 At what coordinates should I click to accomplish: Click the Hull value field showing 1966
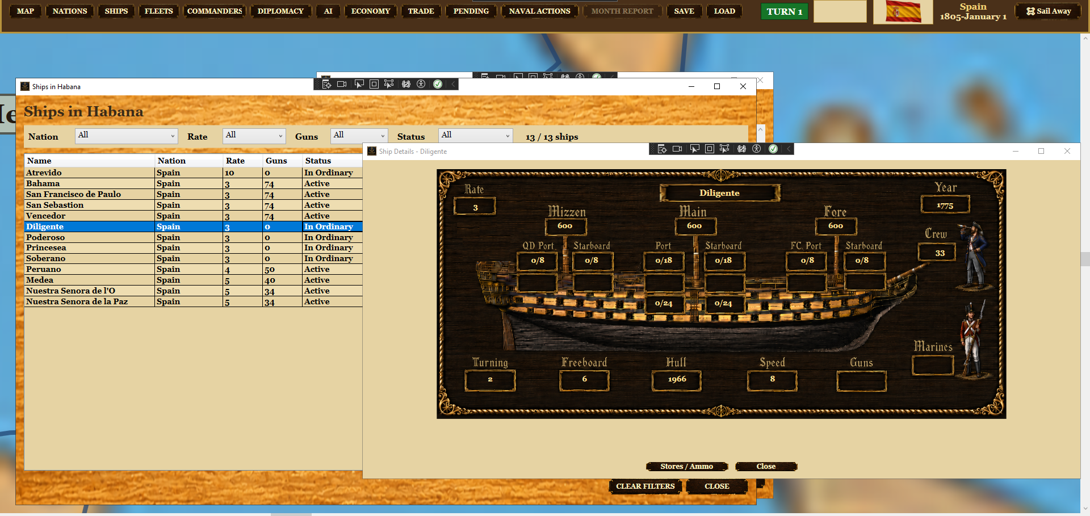677,380
